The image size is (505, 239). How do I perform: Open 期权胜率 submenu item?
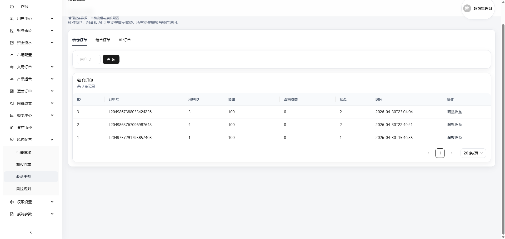[31, 165]
